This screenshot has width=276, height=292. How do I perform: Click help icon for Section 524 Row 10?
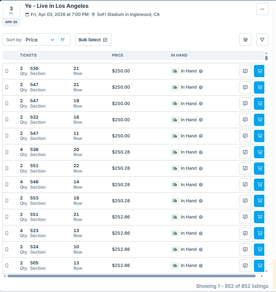tap(201, 250)
